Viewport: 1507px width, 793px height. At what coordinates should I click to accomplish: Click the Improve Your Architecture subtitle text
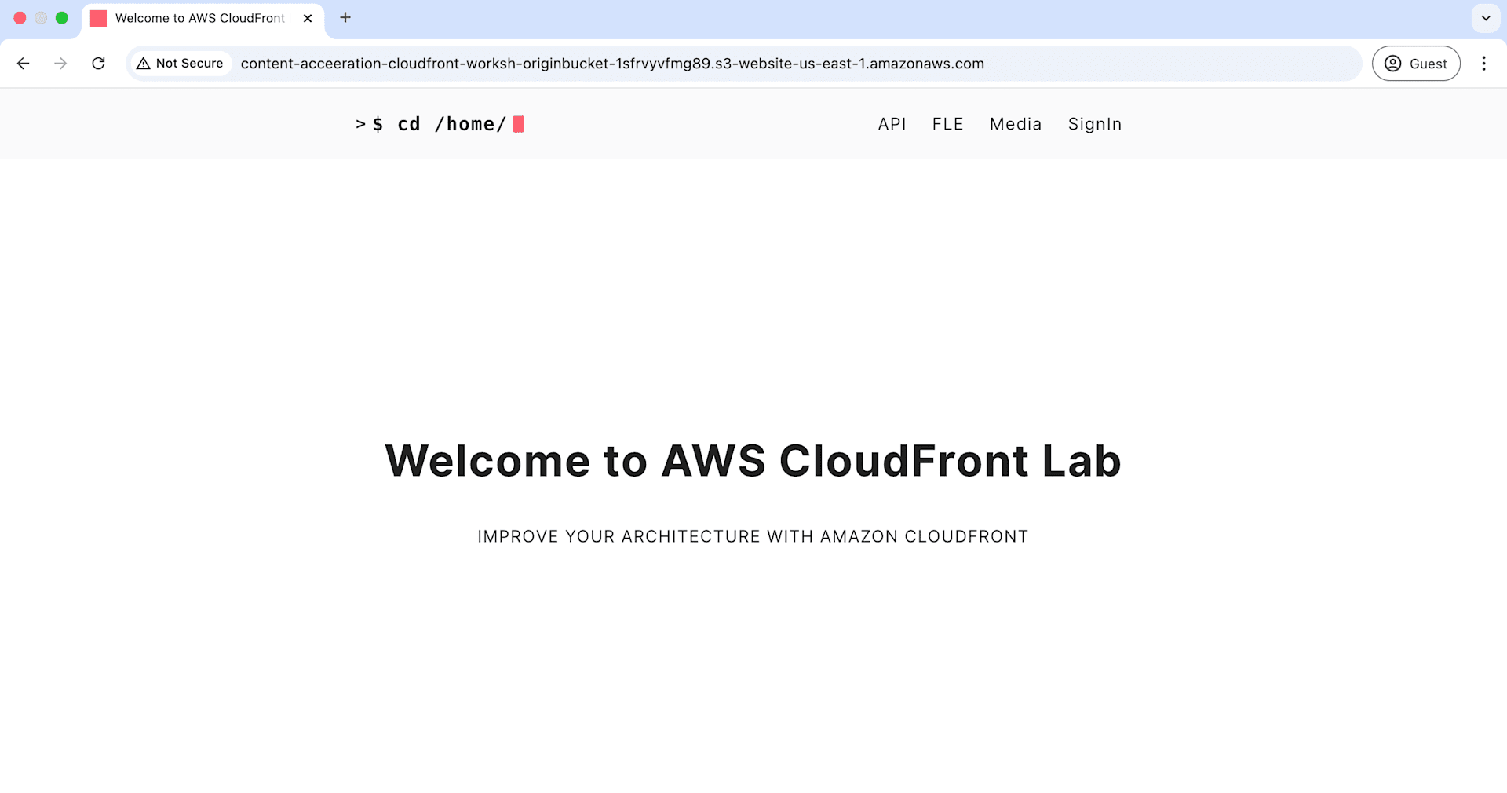tap(753, 537)
